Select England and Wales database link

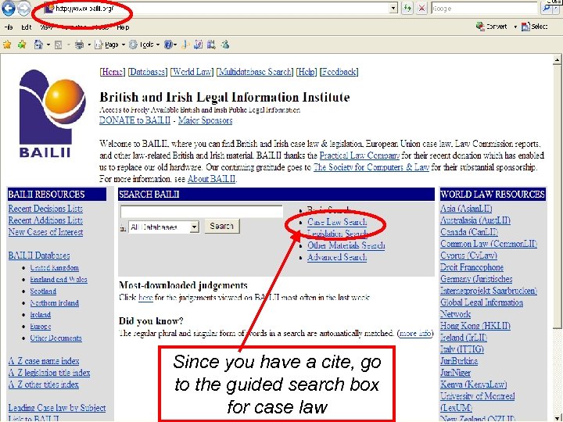[59, 280]
